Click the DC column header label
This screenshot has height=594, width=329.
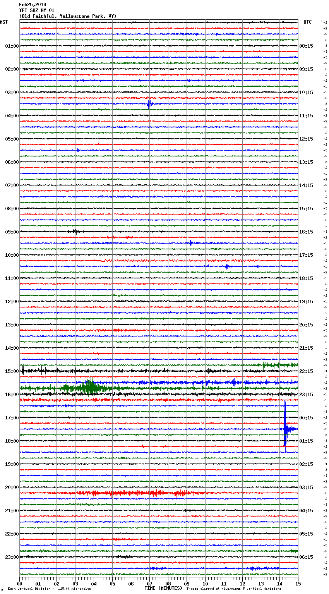click(x=321, y=21)
